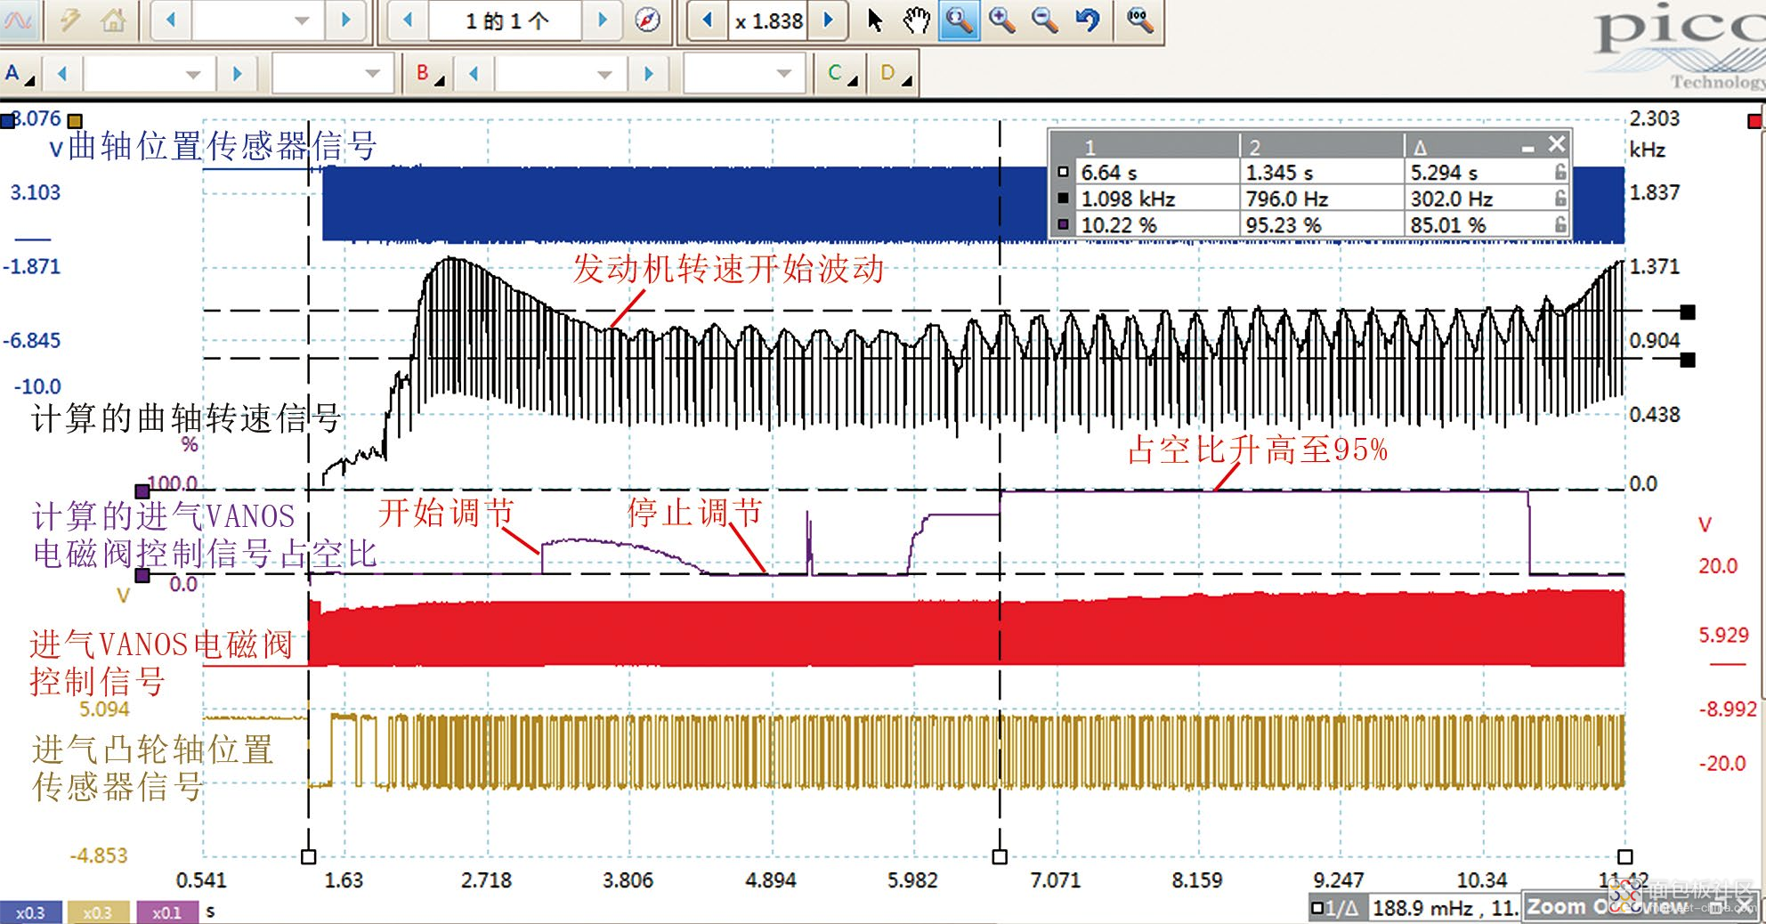1766x924 pixels.
Task: Toggle the lock on the 302.0 Hz row
Action: tap(1559, 199)
